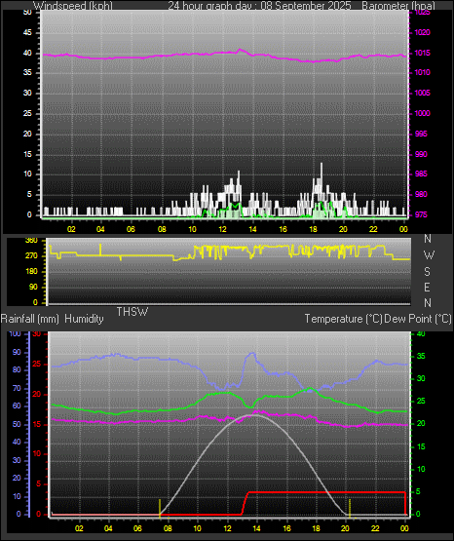Click the red rainfall step line plateau
Viewport: 454px width, 541px height.
click(x=326, y=492)
